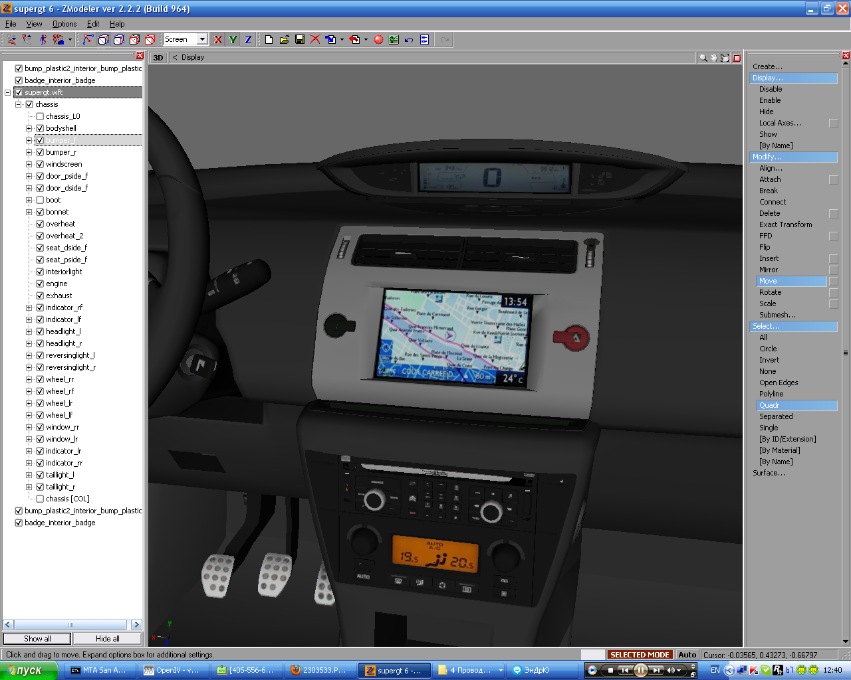Collapse the chassis tree node
851x680 pixels.
[19, 104]
